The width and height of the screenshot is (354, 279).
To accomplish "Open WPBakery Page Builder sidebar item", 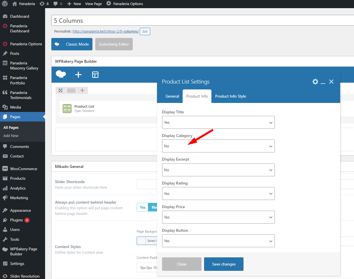I will pyautogui.click(x=23, y=251).
